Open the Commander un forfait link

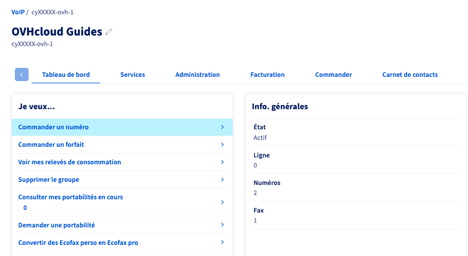coord(51,144)
